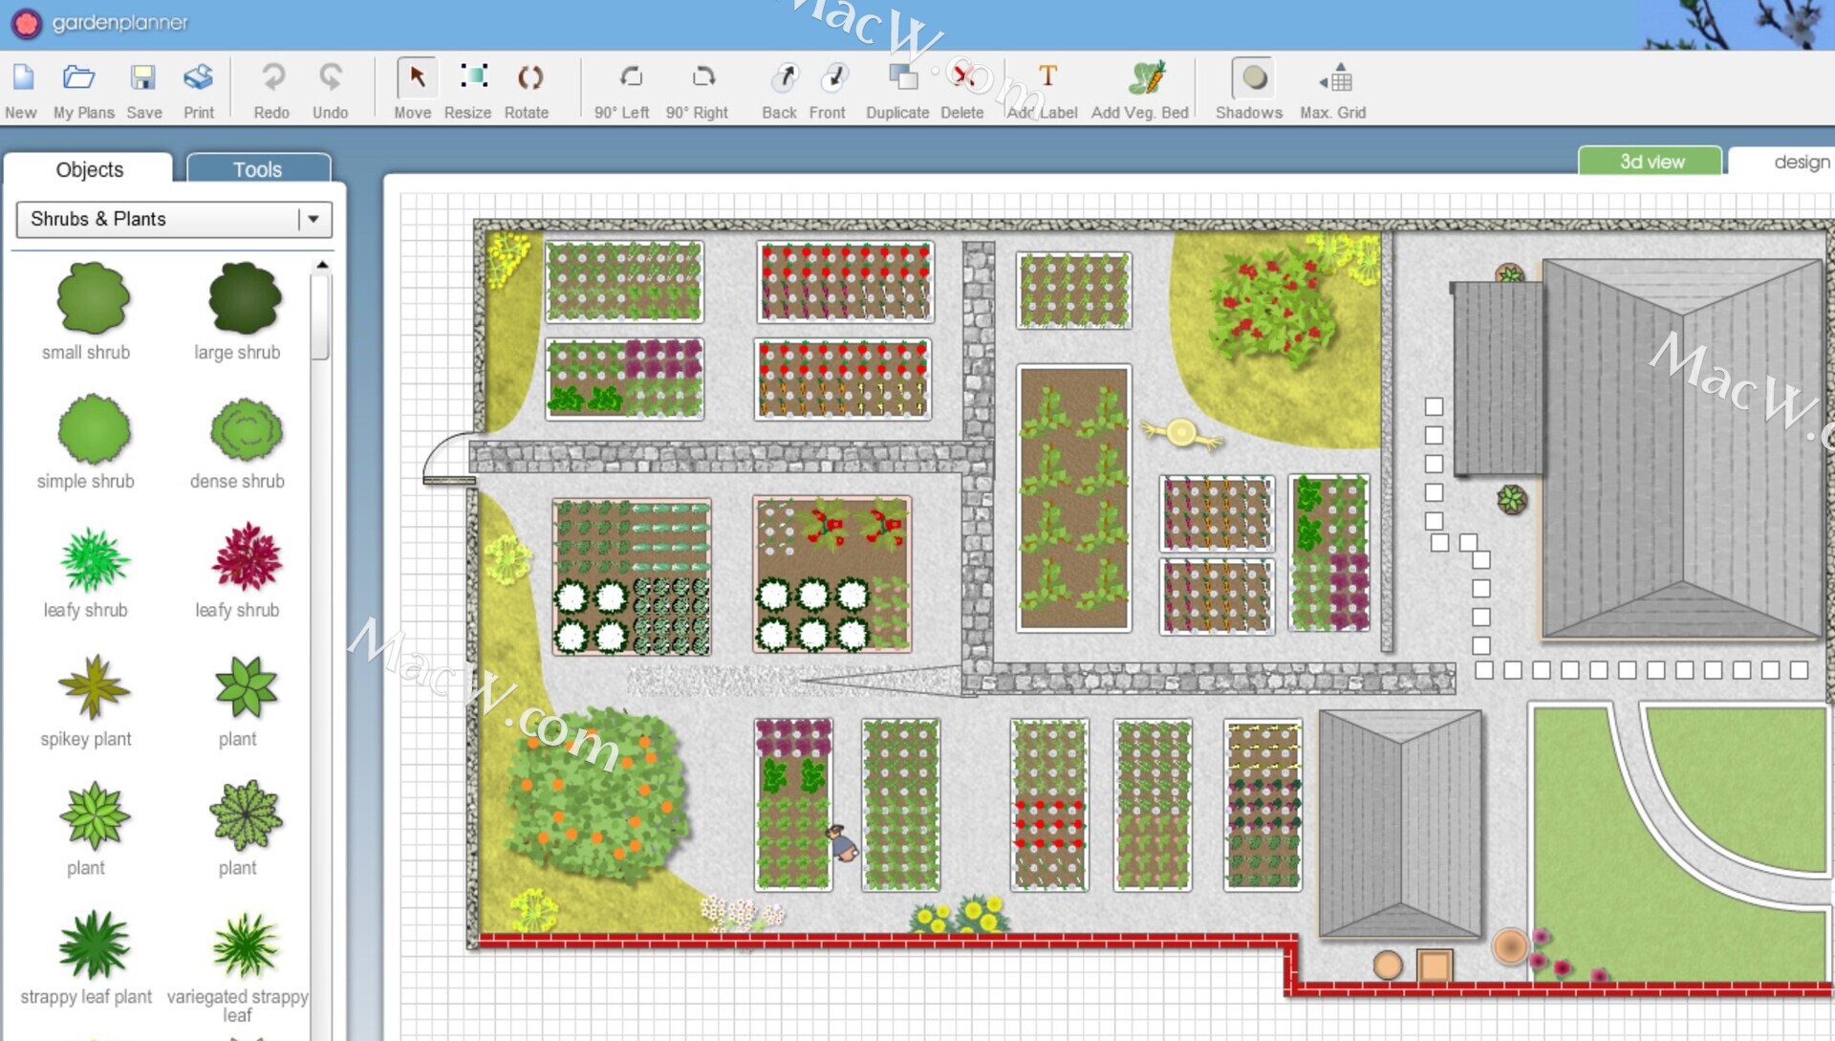Click the New plan icon
The image size is (1835, 1041).
22,78
